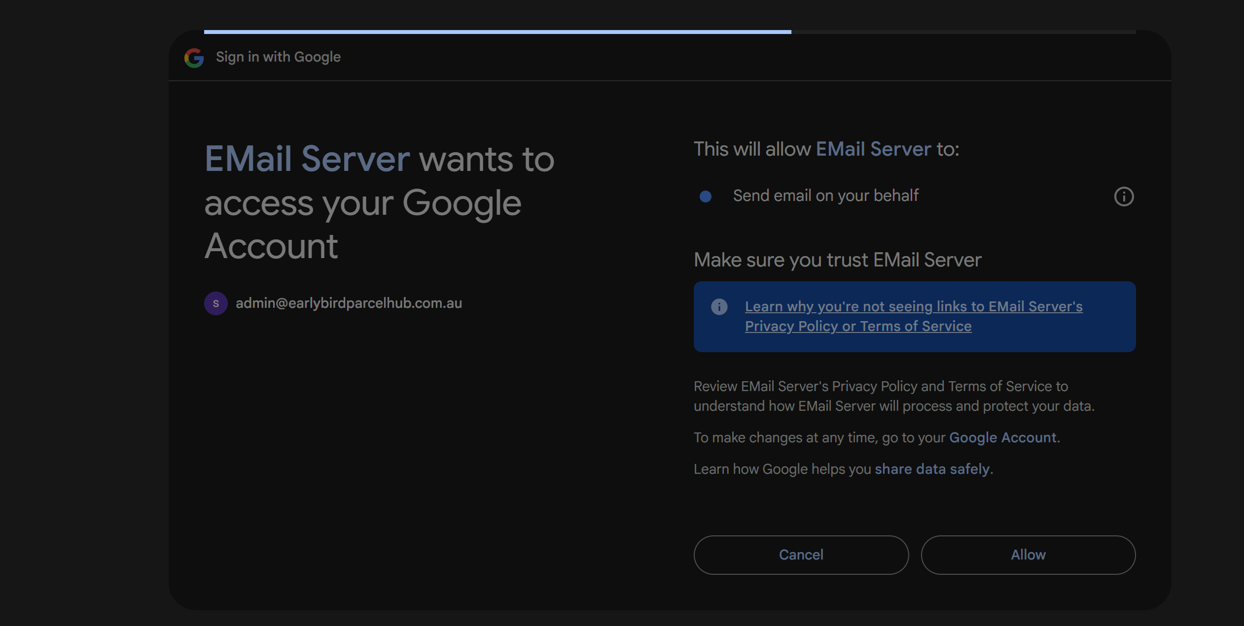The image size is (1244, 626).
Task: Click the Cancel button
Action: click(801, 555)
